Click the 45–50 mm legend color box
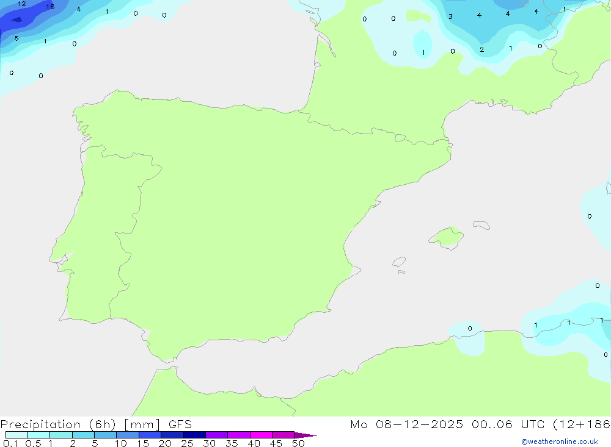Image resolution: width=611 pixels, height=447 pixels. coord(283,435)
